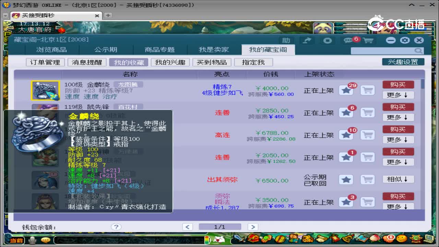Toggle star favorite on the ¥6788.00 row
Screen dimensions: 439x247
pyautogui.click(x=346, y=135)
